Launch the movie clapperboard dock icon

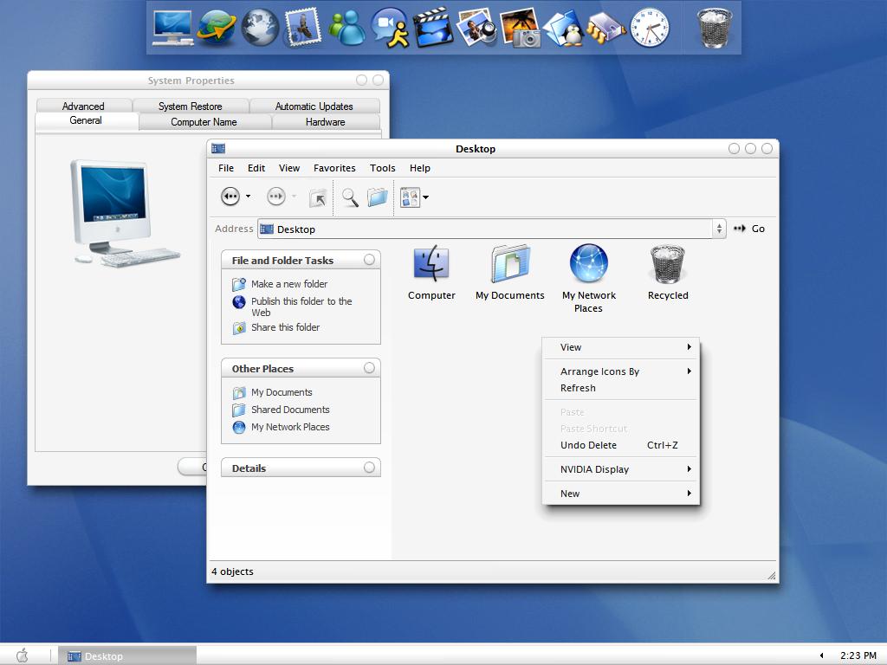433,27
